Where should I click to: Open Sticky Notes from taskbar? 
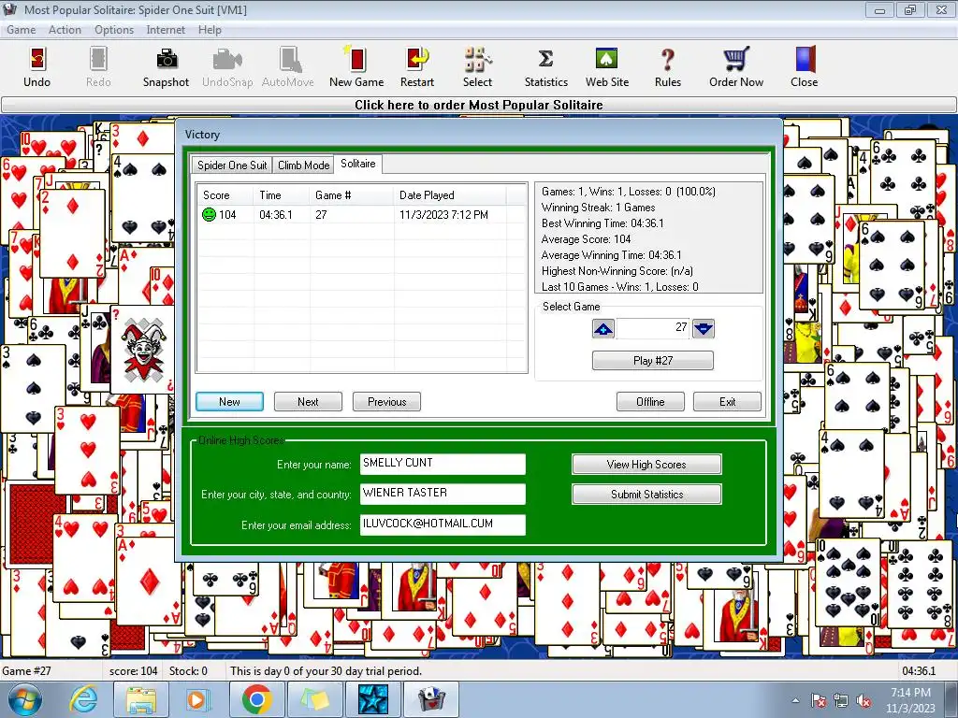[x=314, y=699]
